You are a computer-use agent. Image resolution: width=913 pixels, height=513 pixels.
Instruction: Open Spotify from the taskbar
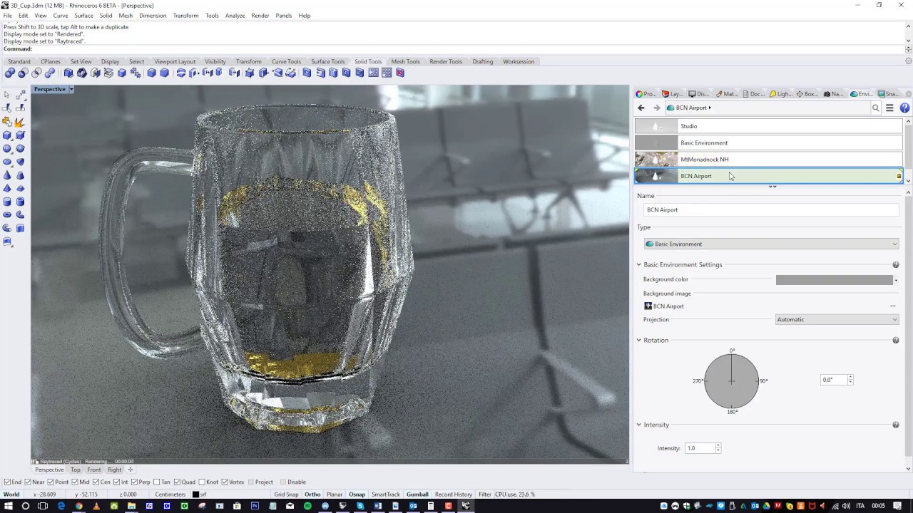pos(307,506)
